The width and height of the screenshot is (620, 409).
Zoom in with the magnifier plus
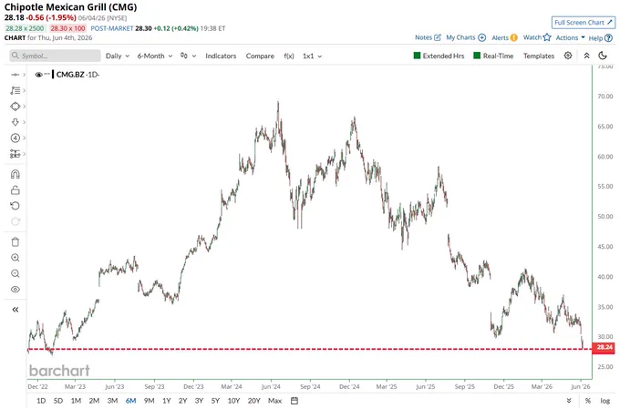coord(15,258)
